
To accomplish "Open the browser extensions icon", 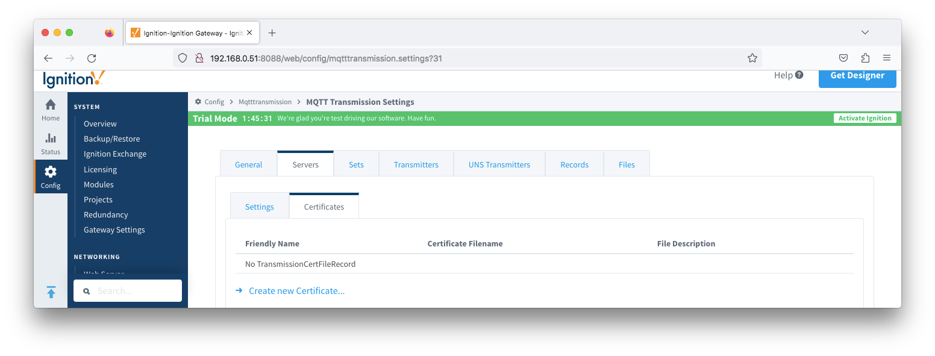I will [x=865, y=58].
